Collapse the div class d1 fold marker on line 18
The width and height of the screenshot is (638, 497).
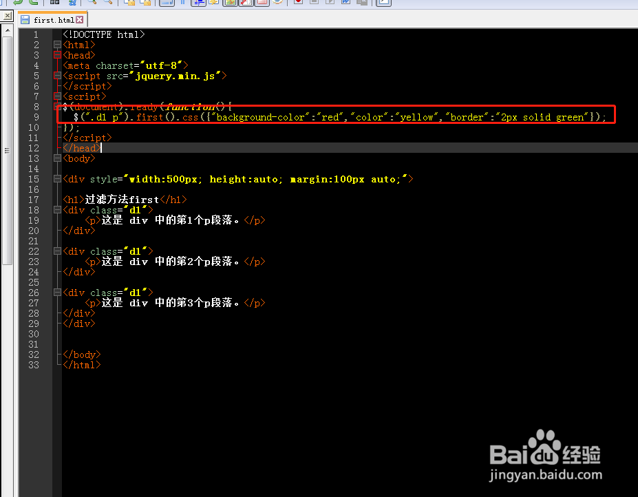pos(57,210)
